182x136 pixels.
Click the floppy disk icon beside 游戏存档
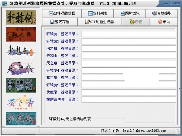[x=52, y=22]
